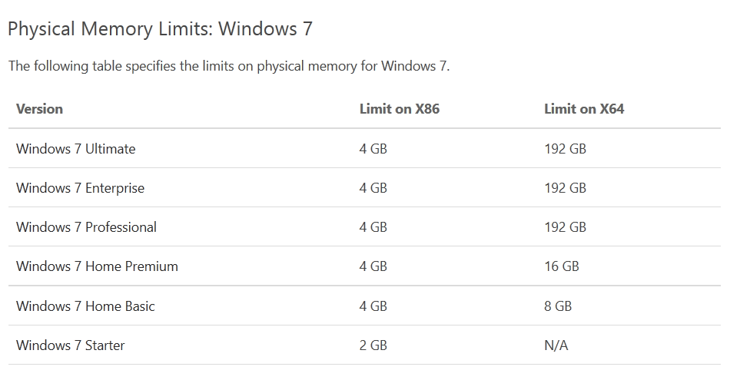Click the Windows 7 Professional row label
The width and height of the screenshot is (740, 380).
(x=86, y=227)
